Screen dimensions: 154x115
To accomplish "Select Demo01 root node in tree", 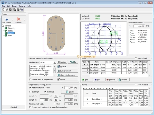I will coord(8,26).
